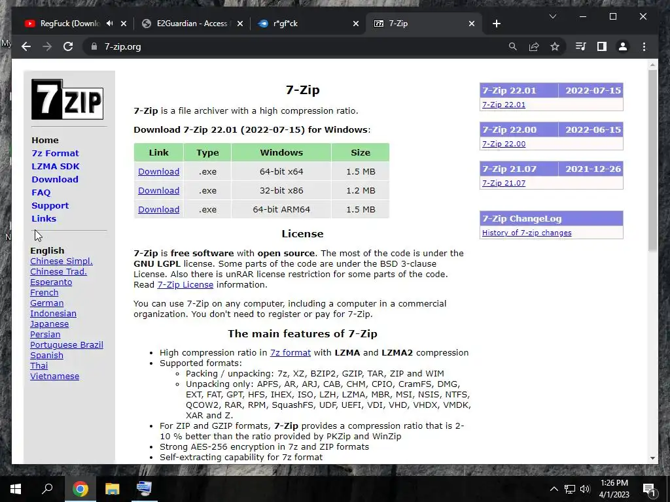Open the LZMA SDK sidebar link

[56, 167]
